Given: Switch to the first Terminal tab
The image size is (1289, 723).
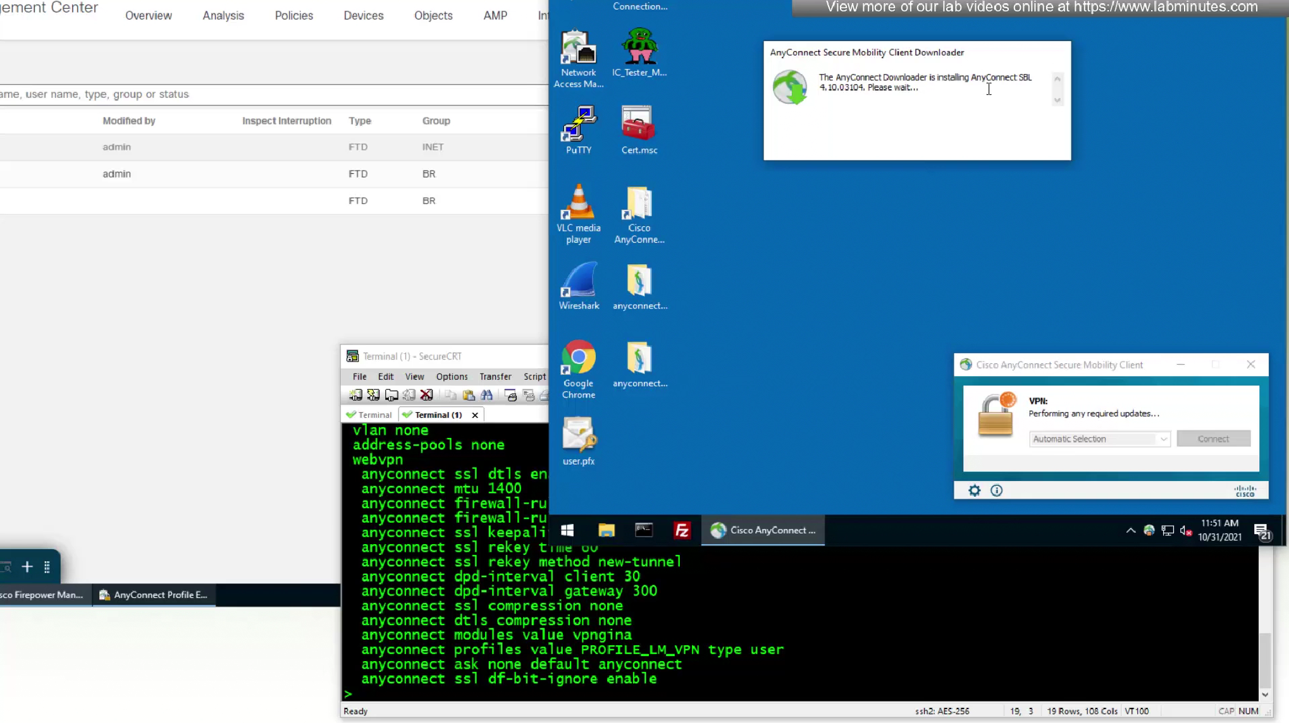Looking at the screenshot, I should click(369, 415).
